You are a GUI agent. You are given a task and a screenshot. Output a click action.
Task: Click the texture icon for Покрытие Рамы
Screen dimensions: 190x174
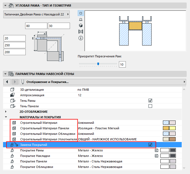[157, 150]
